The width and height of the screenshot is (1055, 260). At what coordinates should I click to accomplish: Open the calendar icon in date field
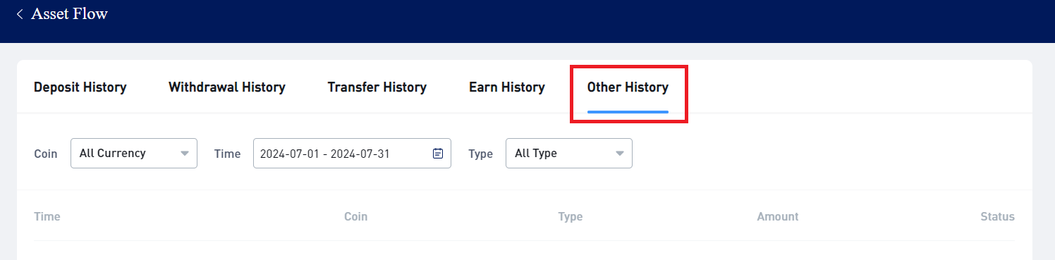point(437,153)
